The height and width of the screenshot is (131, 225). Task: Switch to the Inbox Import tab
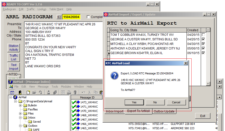click(115, 111)
